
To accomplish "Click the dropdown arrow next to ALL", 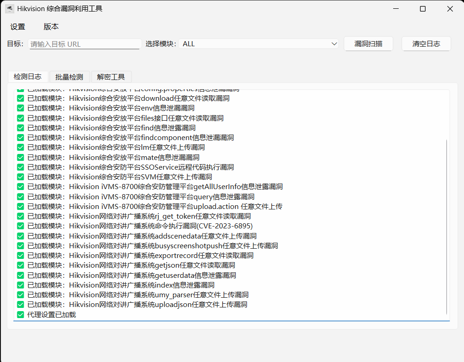I will (x=334, y=43).
